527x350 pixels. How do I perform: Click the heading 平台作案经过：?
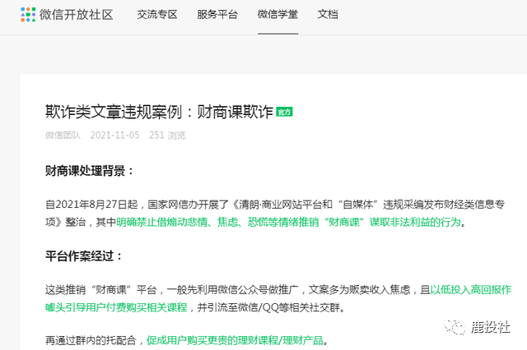tap(84, 256)
